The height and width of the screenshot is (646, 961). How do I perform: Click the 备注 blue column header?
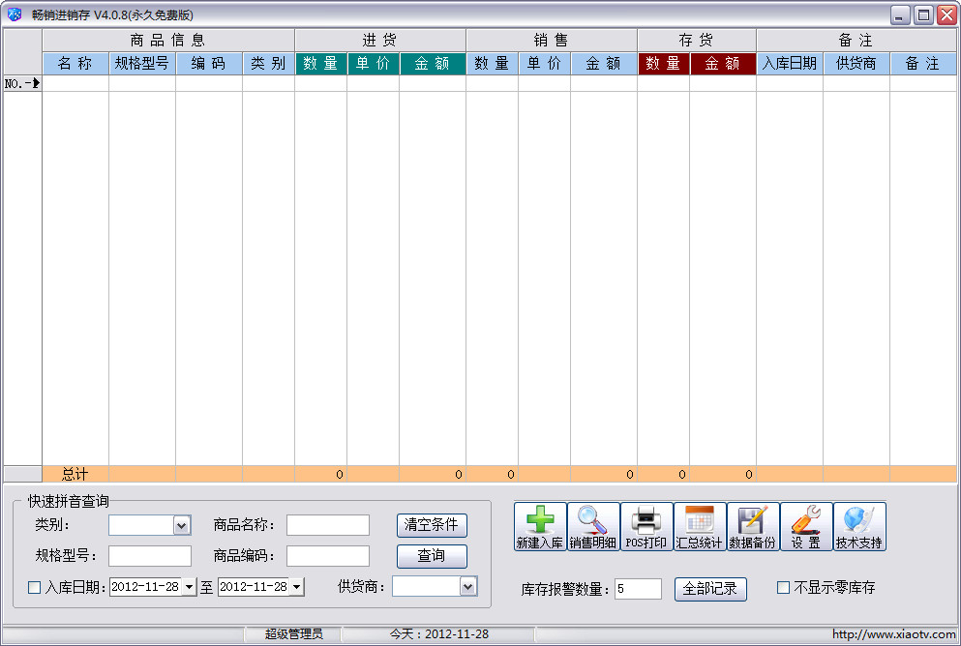923,63
